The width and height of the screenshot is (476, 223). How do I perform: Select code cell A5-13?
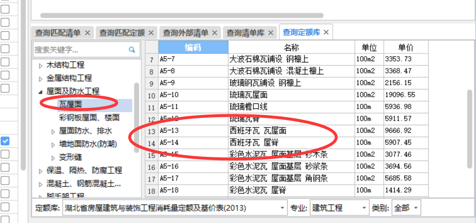click(x=194, y=131)
